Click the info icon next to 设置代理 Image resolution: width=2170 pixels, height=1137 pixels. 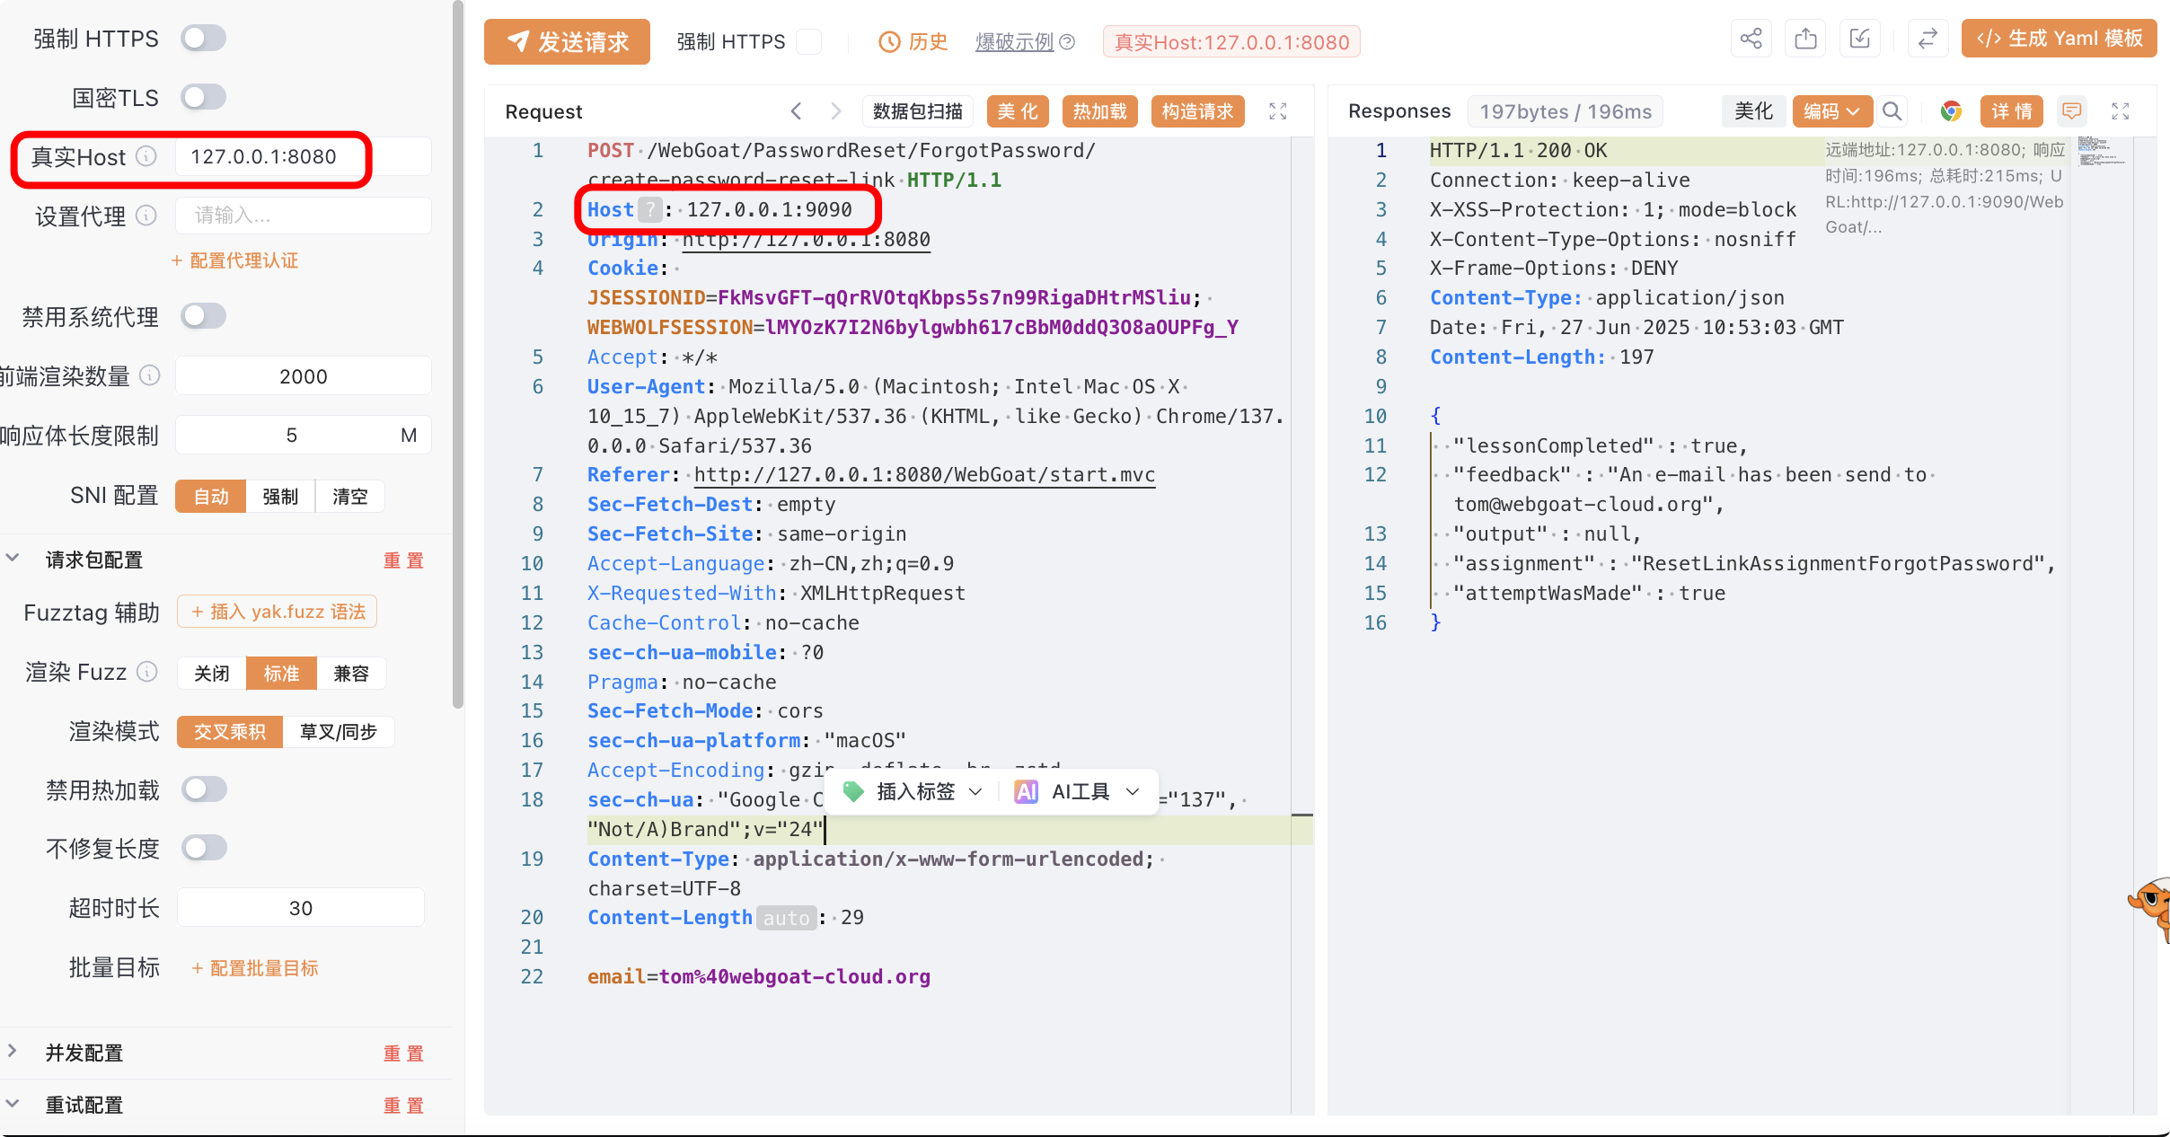[146, 216]
